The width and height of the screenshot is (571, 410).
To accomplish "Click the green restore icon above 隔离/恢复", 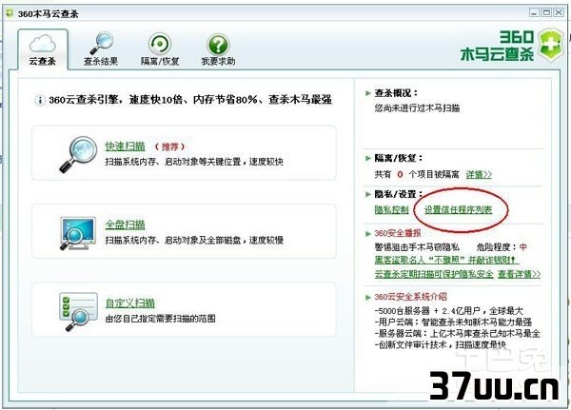I will (160, 44).
